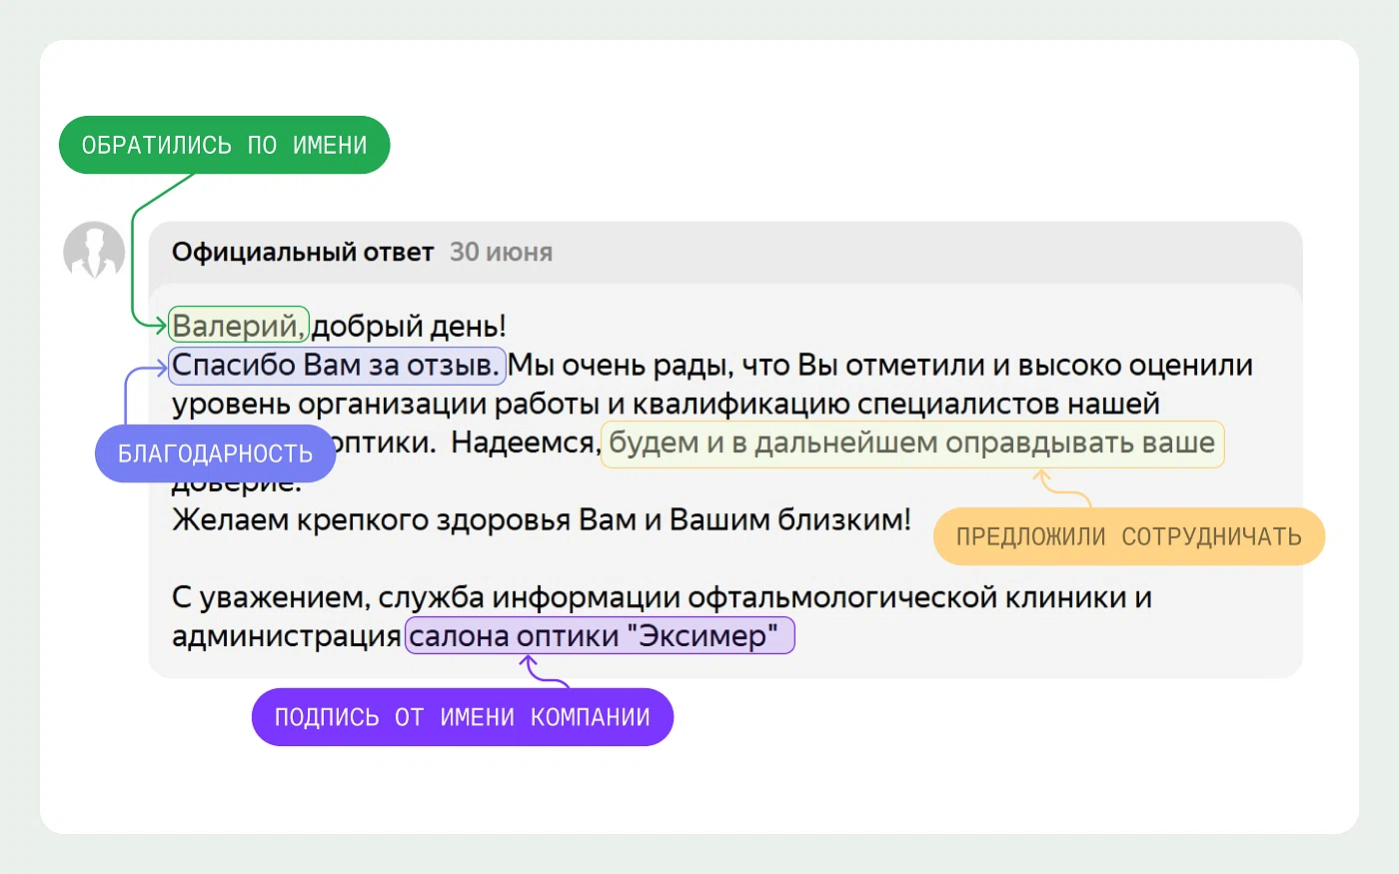This screenshot has height=874, width=1399.
Task: Click the green arrowhead pointing at Валерий
Action: click(x=160, y=325)
